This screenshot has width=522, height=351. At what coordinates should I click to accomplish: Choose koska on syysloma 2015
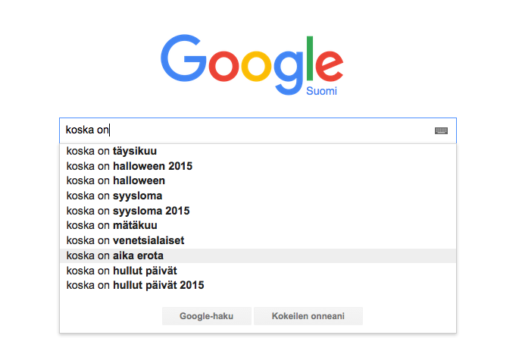258,211
